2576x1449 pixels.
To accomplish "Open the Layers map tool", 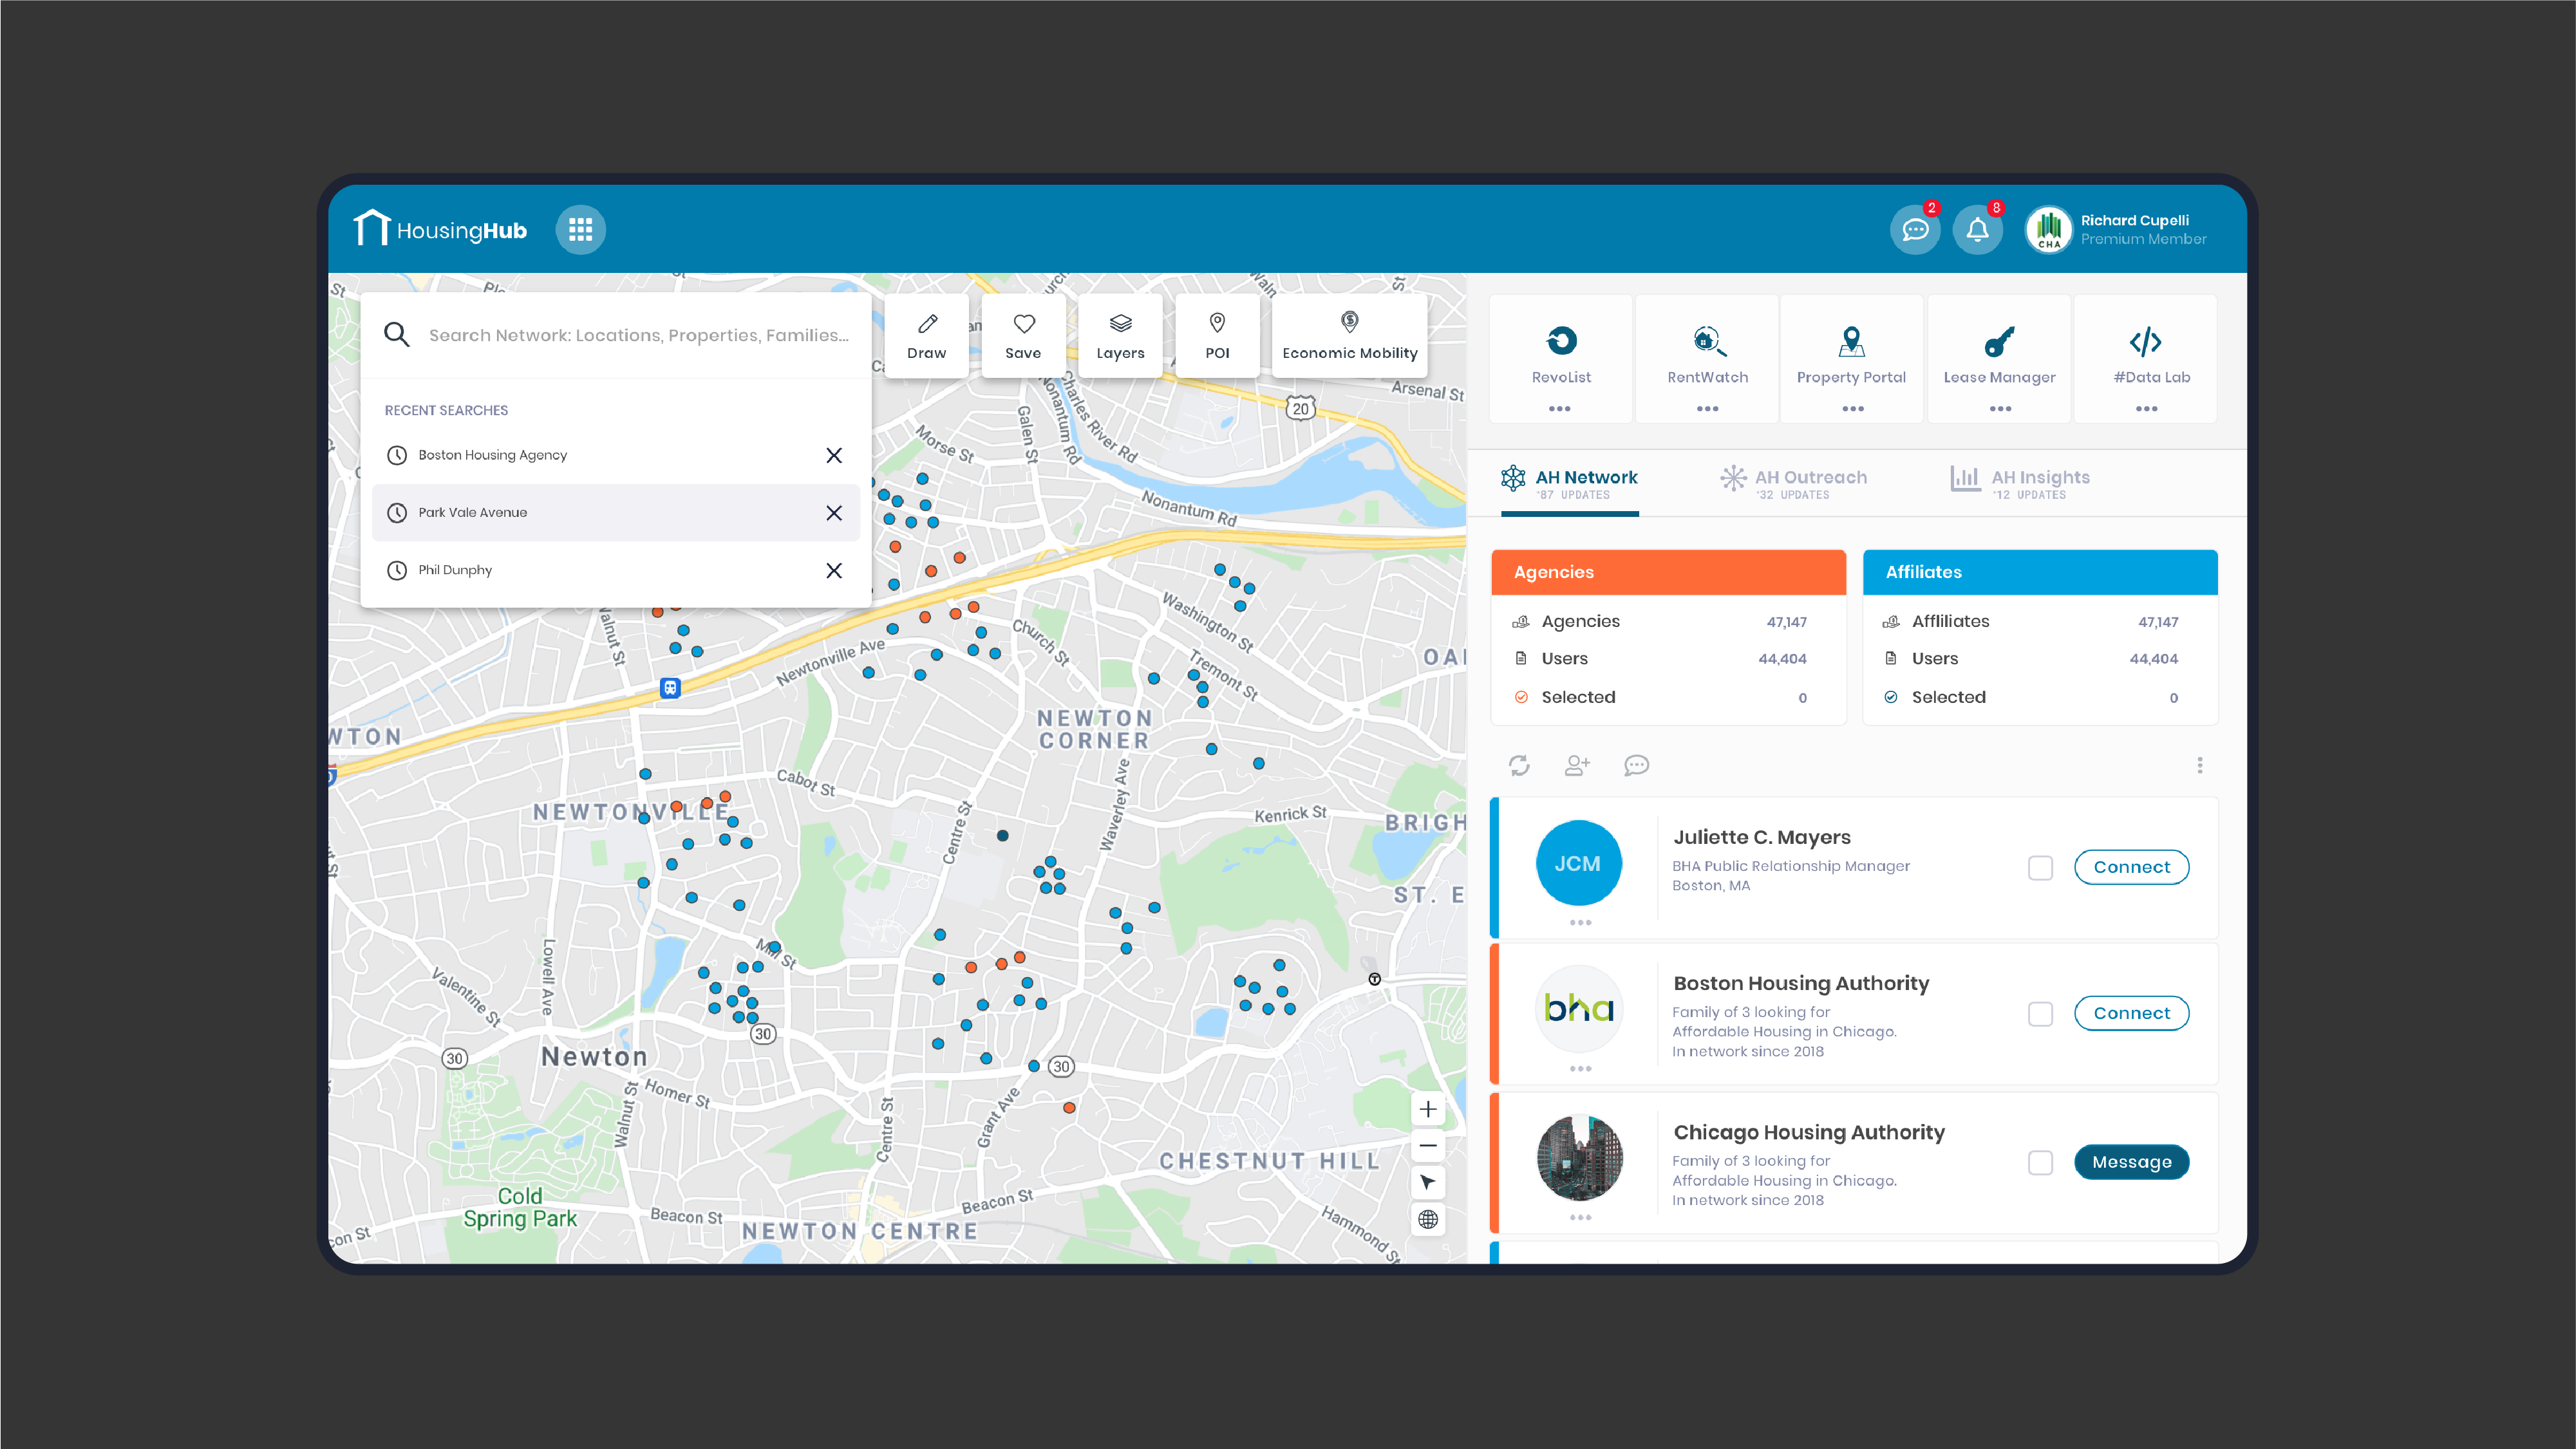I will [1120, 336].
